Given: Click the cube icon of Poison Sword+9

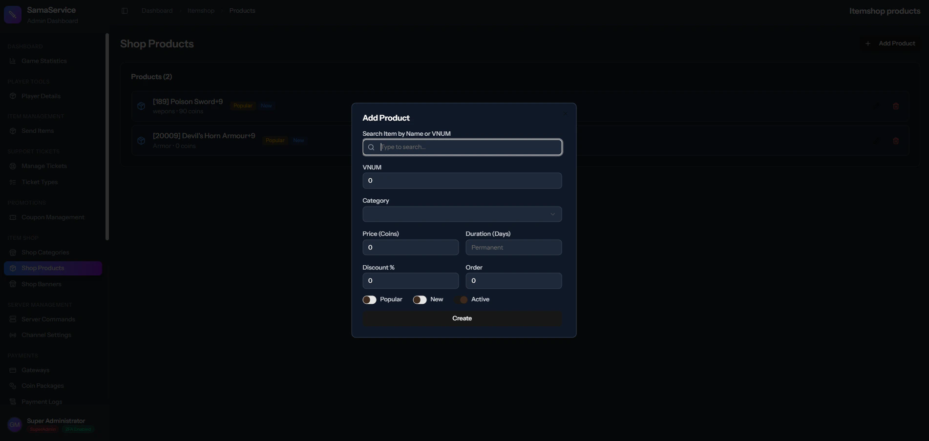Looking at the screenshot, I should pos(141,106).
